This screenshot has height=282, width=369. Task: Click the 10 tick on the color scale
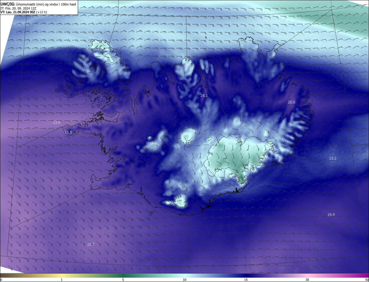(184, 280)
